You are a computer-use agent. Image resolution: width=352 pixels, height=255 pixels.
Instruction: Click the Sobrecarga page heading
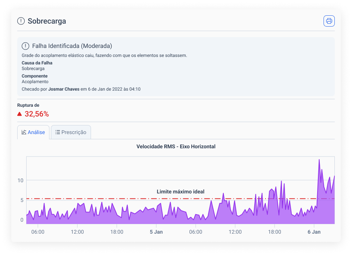(x=46, y=21)
